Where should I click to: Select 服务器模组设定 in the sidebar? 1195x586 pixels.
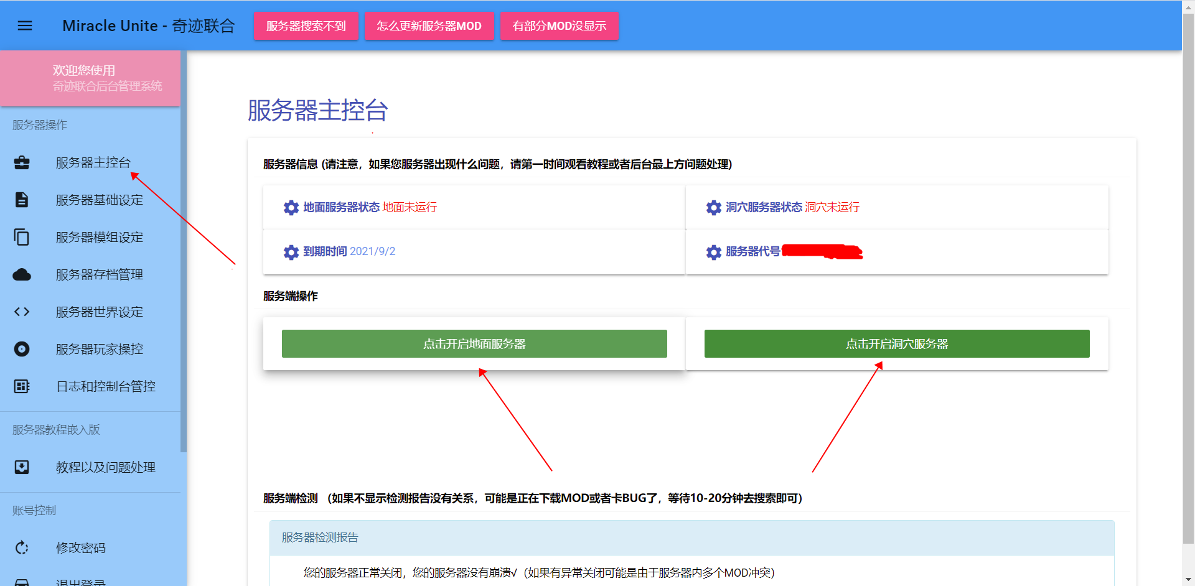coord(100,237)
